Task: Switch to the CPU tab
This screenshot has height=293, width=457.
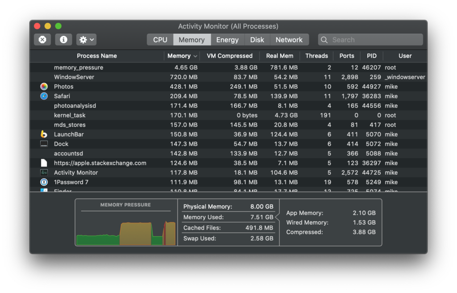Action: pos(159,39)
